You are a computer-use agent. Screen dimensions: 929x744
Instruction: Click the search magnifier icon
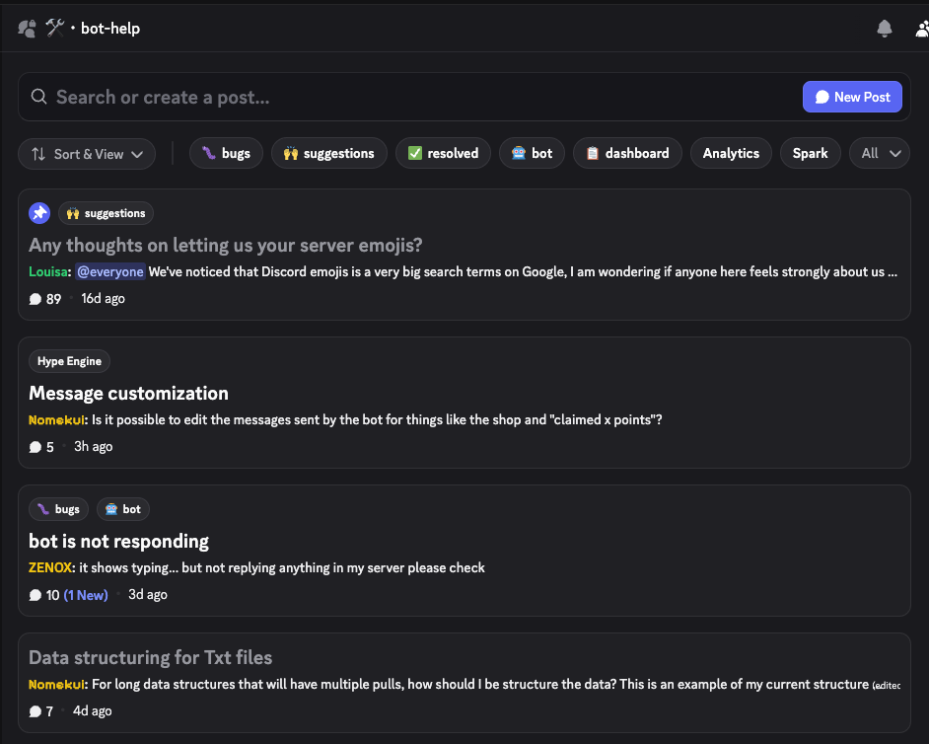point(39,97)
